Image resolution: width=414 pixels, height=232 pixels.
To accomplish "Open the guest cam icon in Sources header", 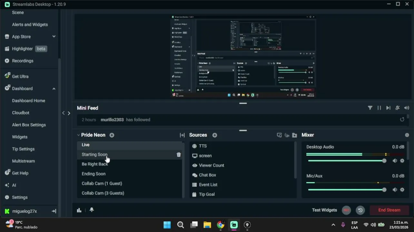I will (287, 135).
